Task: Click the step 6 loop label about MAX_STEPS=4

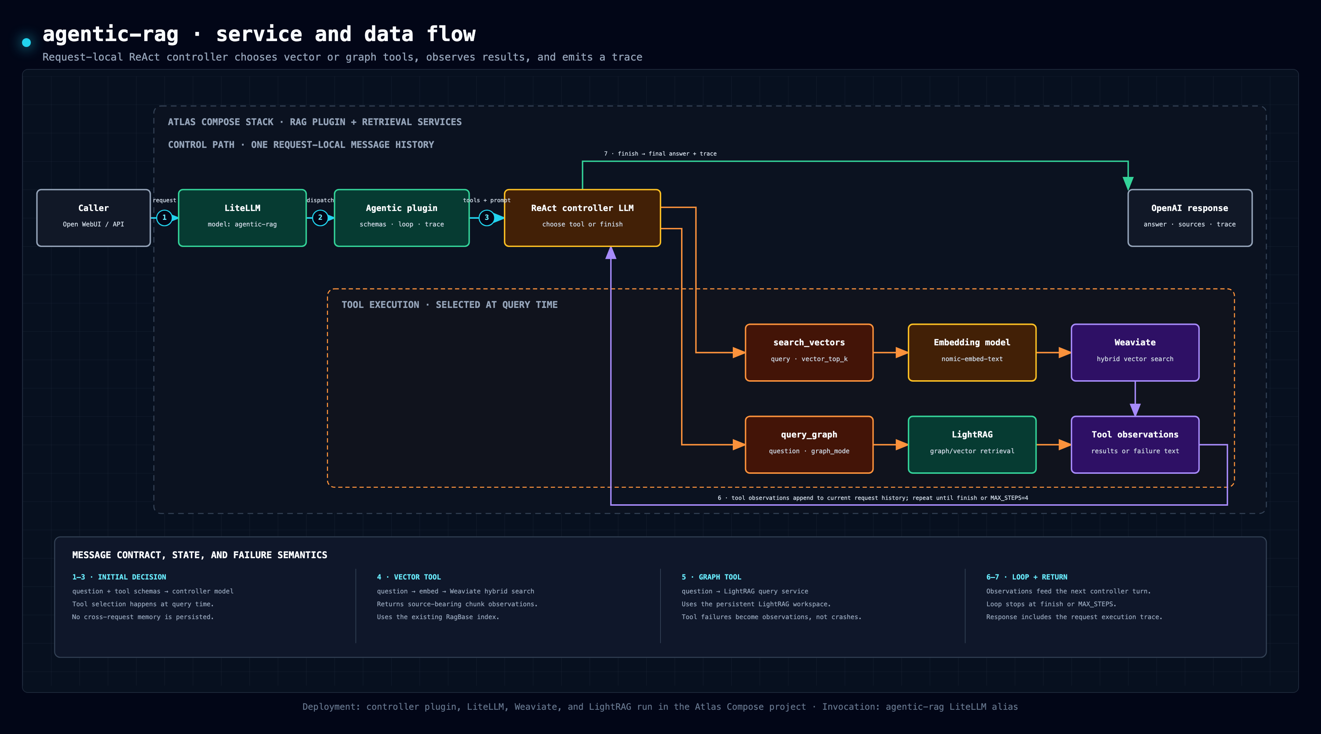Action: (873, 498)
